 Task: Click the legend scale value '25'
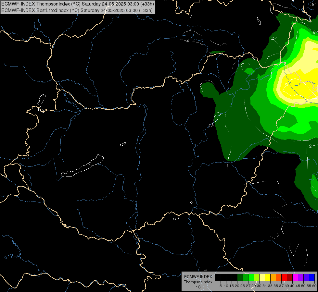click(243, 286)
